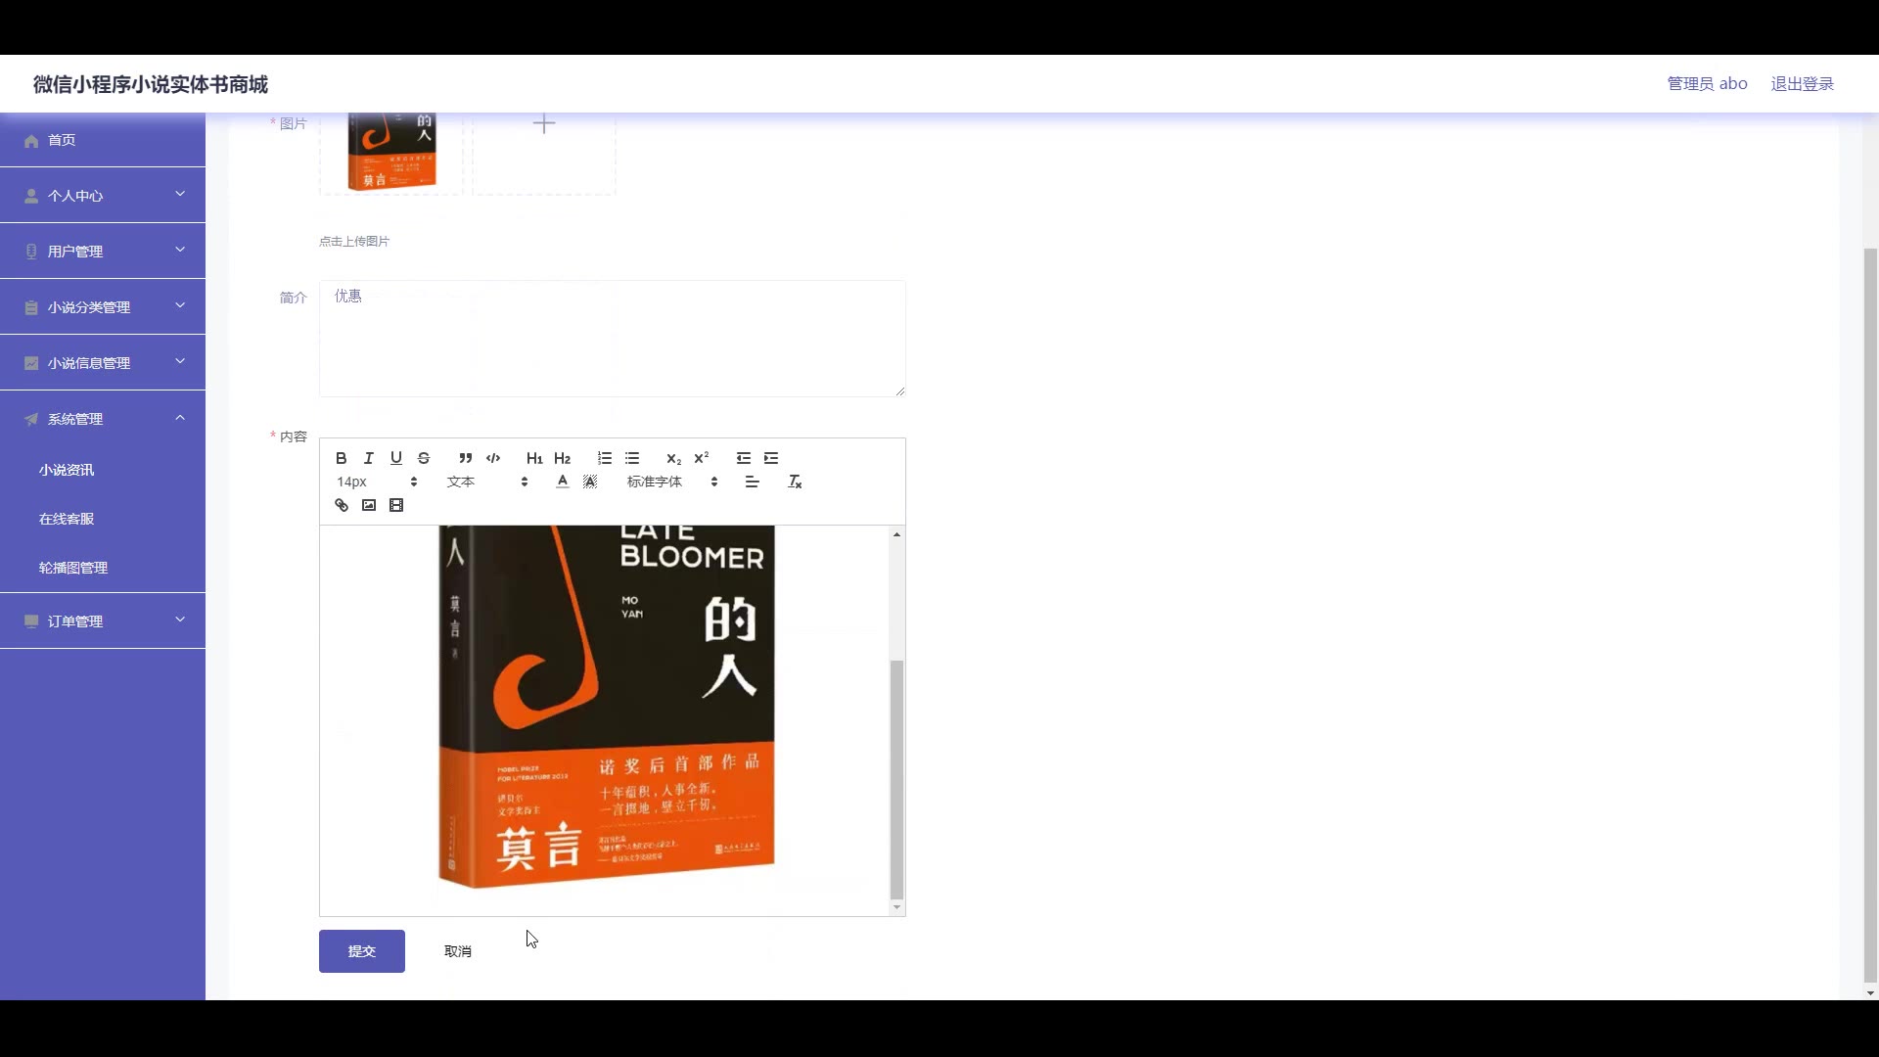Toggle underline formatting in the editor
The height and width of the screenshot is (1057, 1879).
click(x=395, y=458)
